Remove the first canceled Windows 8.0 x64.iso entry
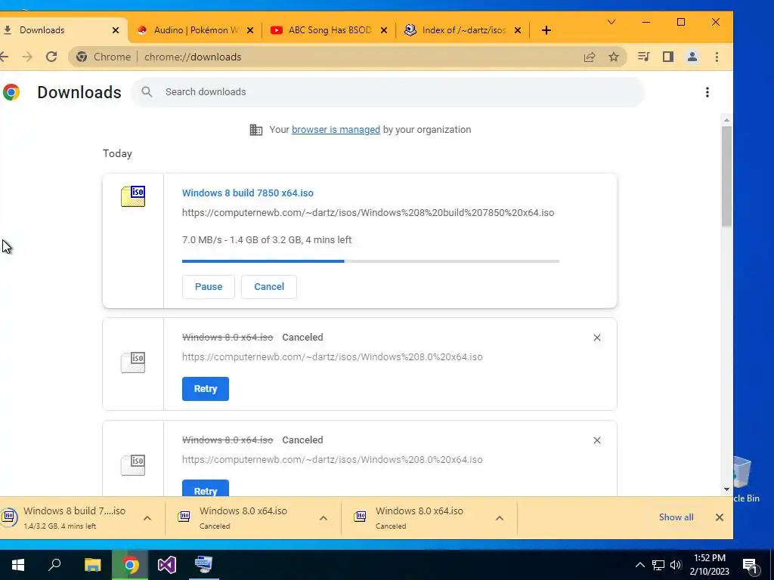 (x=597, y=338)
